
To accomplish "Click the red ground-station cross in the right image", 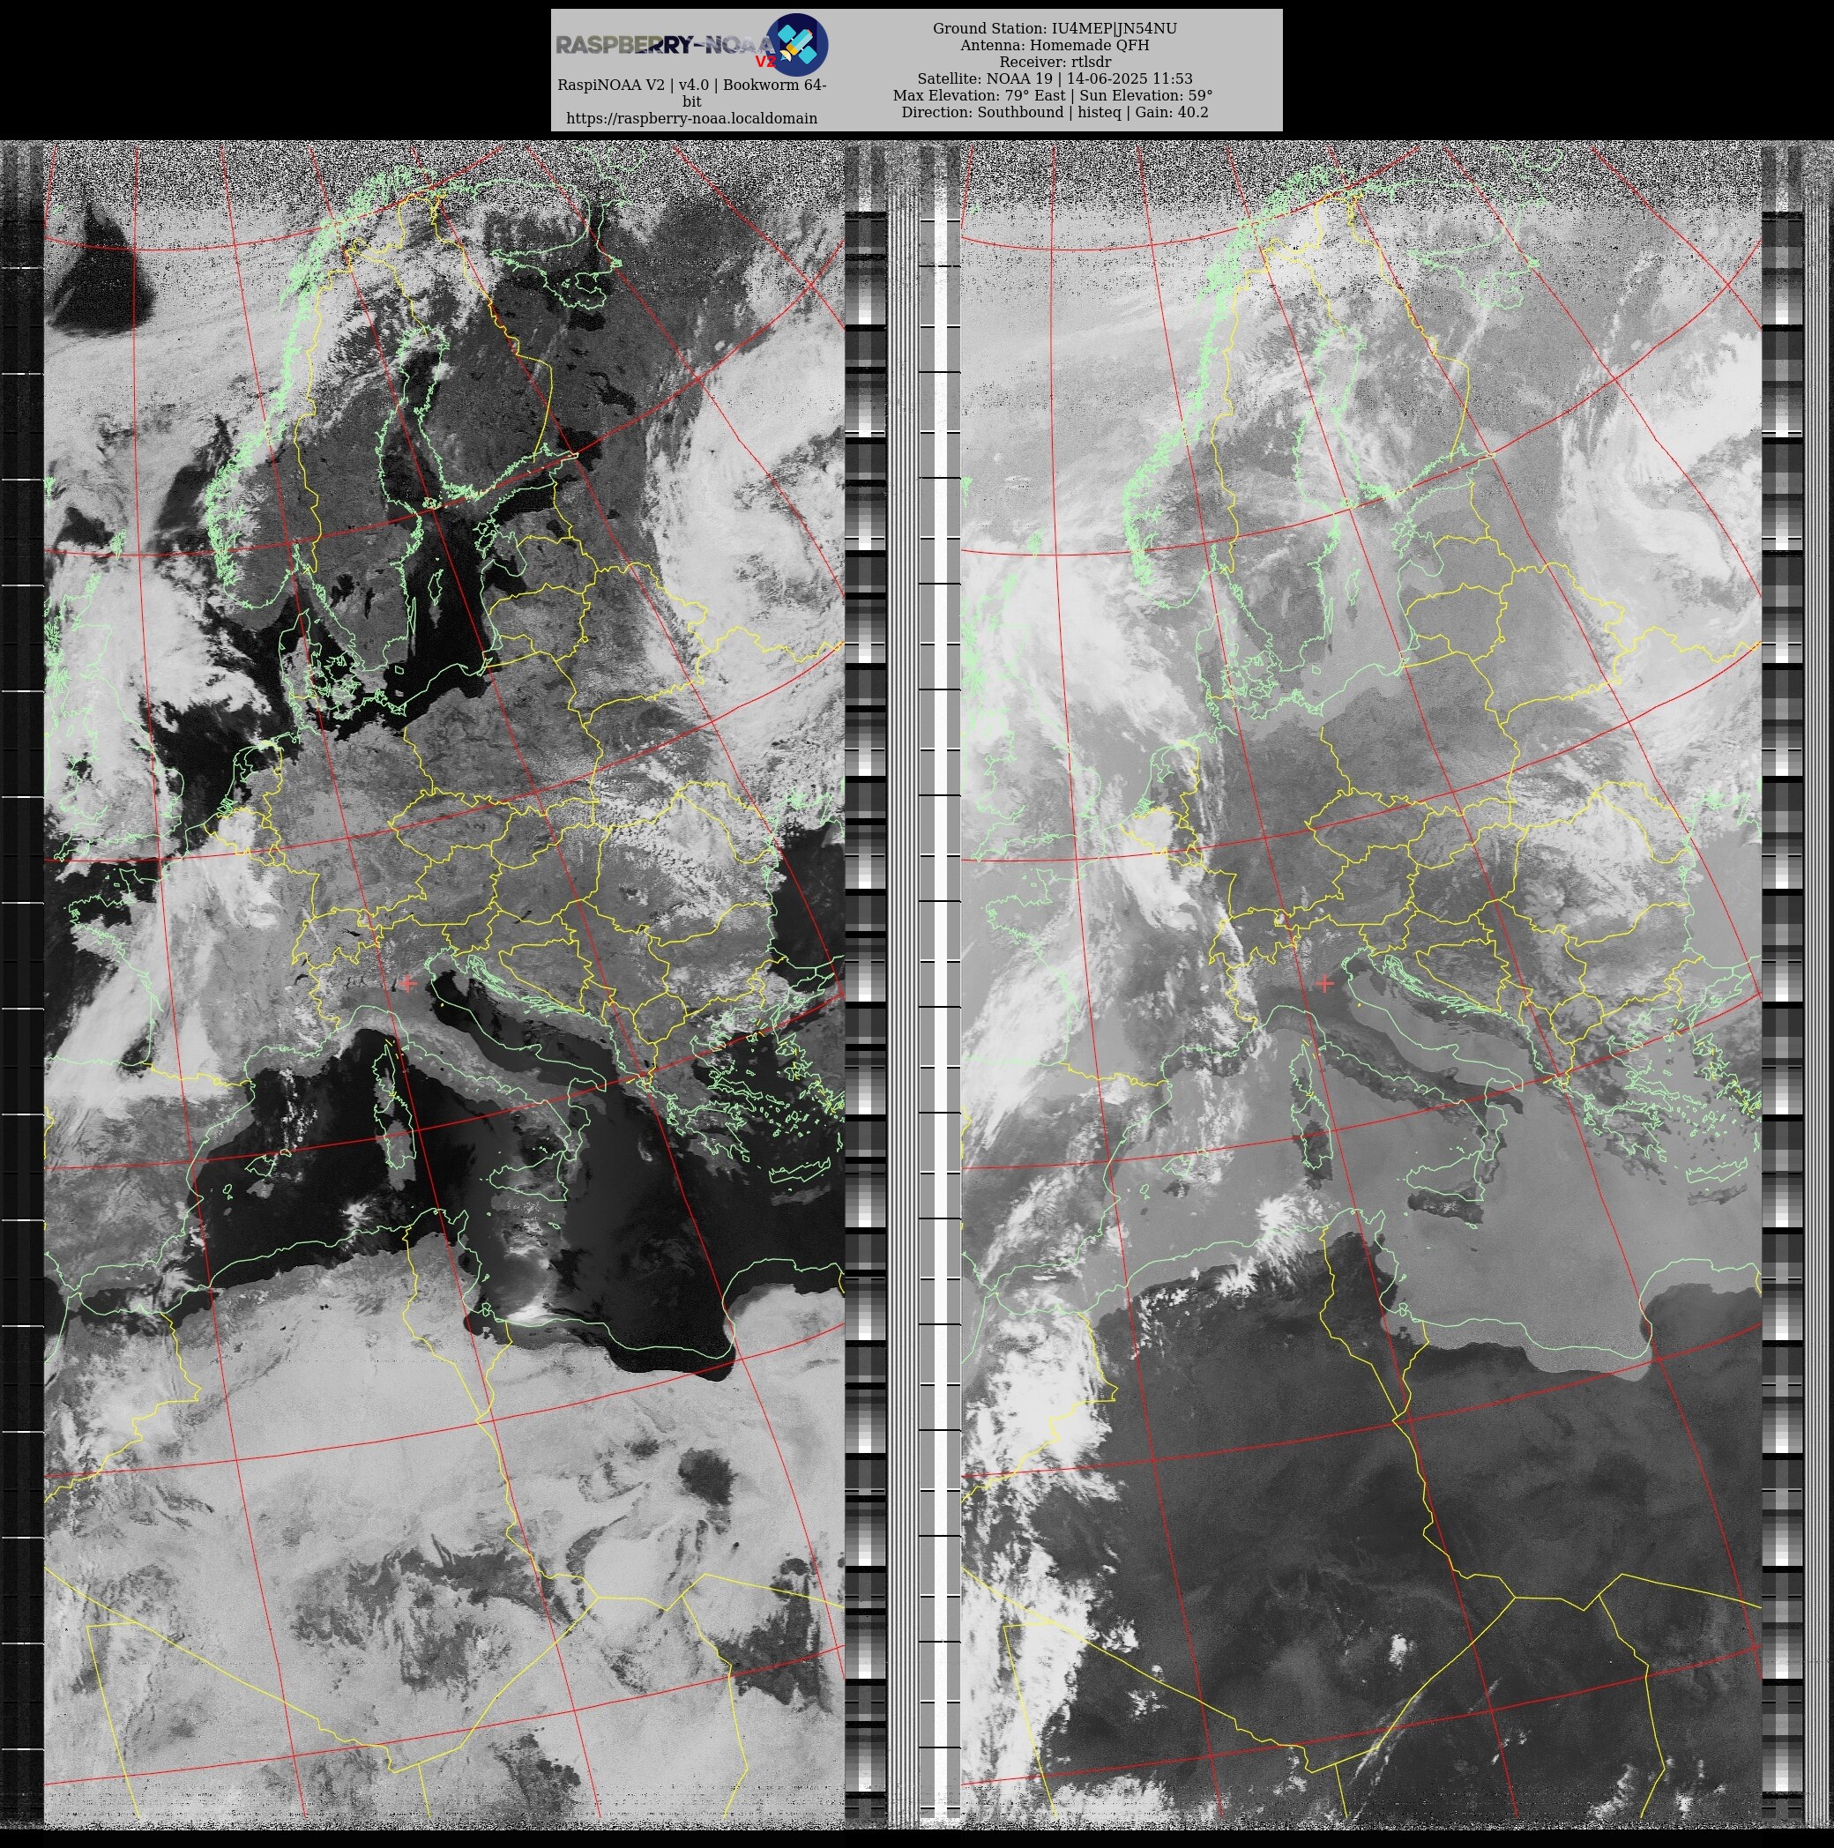I will pyautogui.click(x=1324, y=982).
